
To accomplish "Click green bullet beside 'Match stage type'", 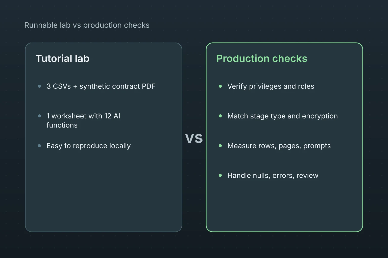I will (220, 116).
